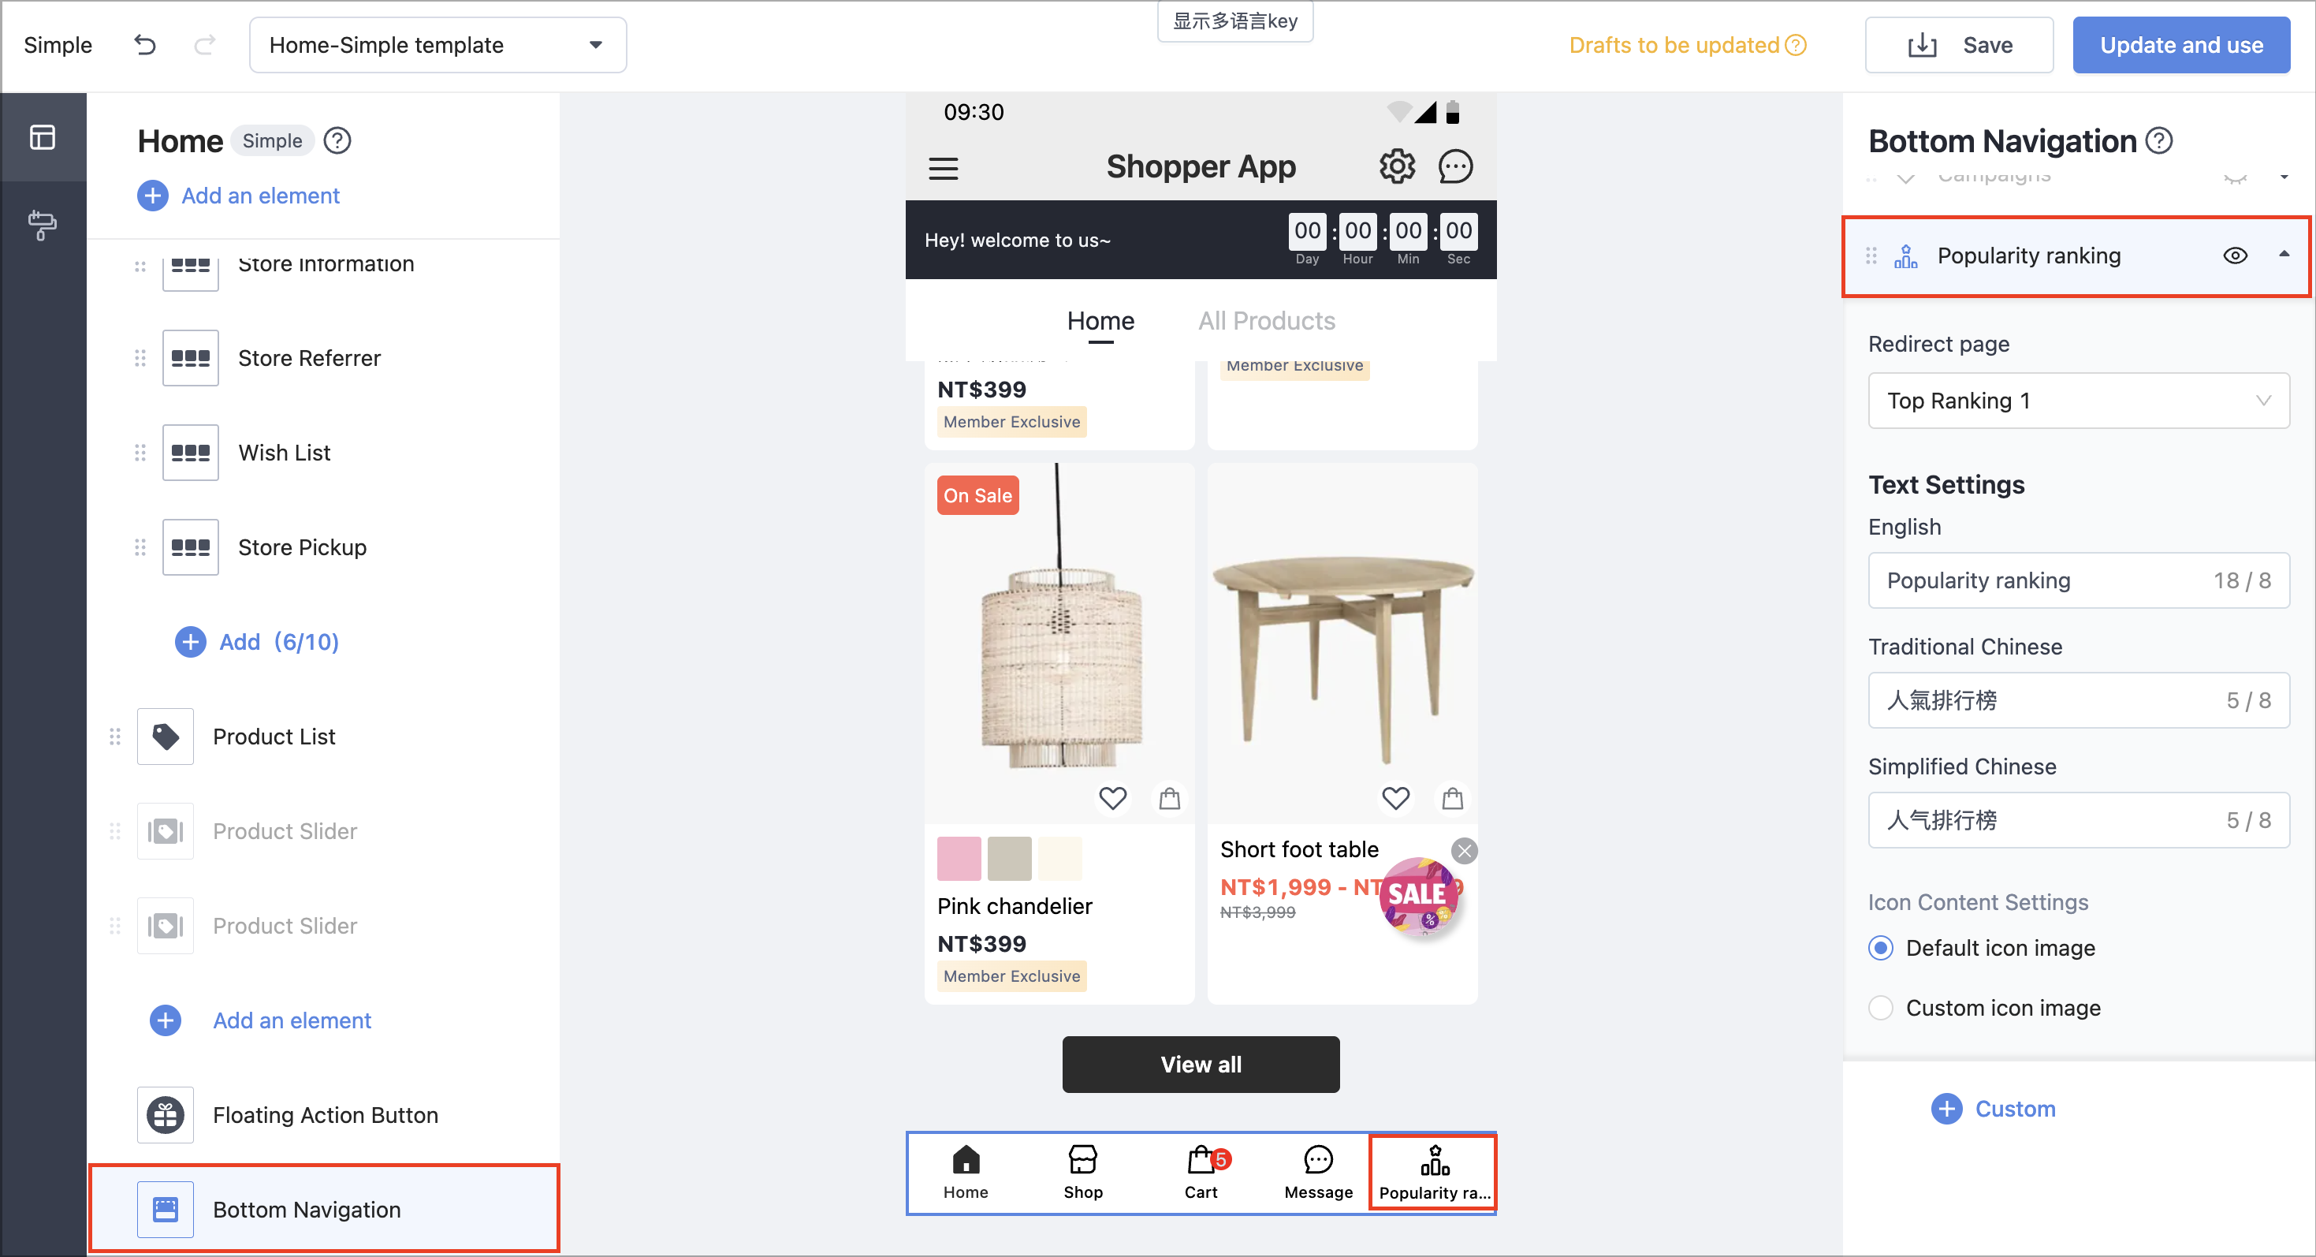Select Store Pickup element icon
The width and height of the screenshot is (2316, 1257).
click(x=191, y=546)
